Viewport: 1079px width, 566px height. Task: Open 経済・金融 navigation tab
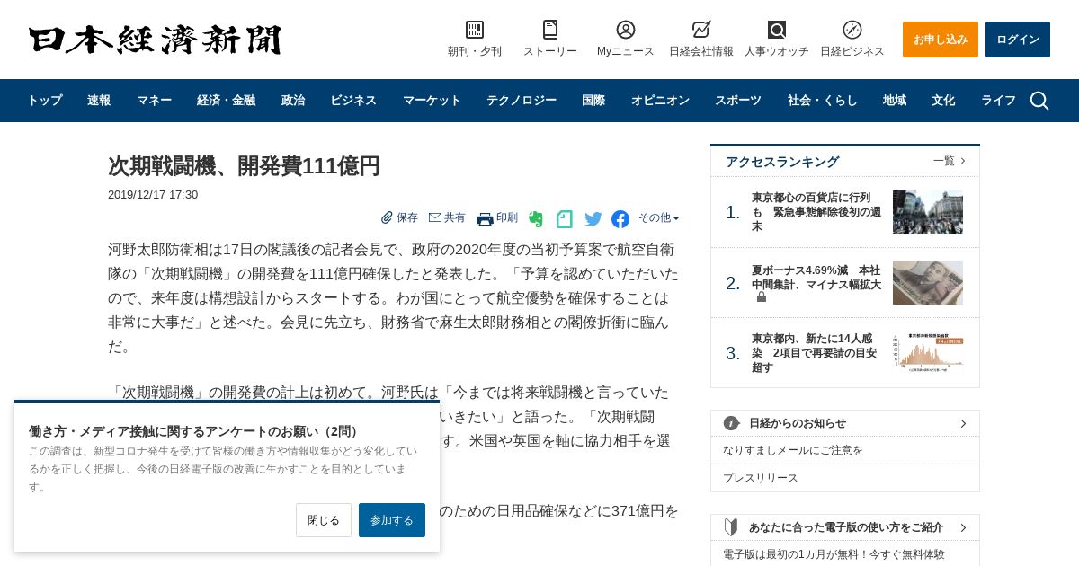click(x=227, y=101)
